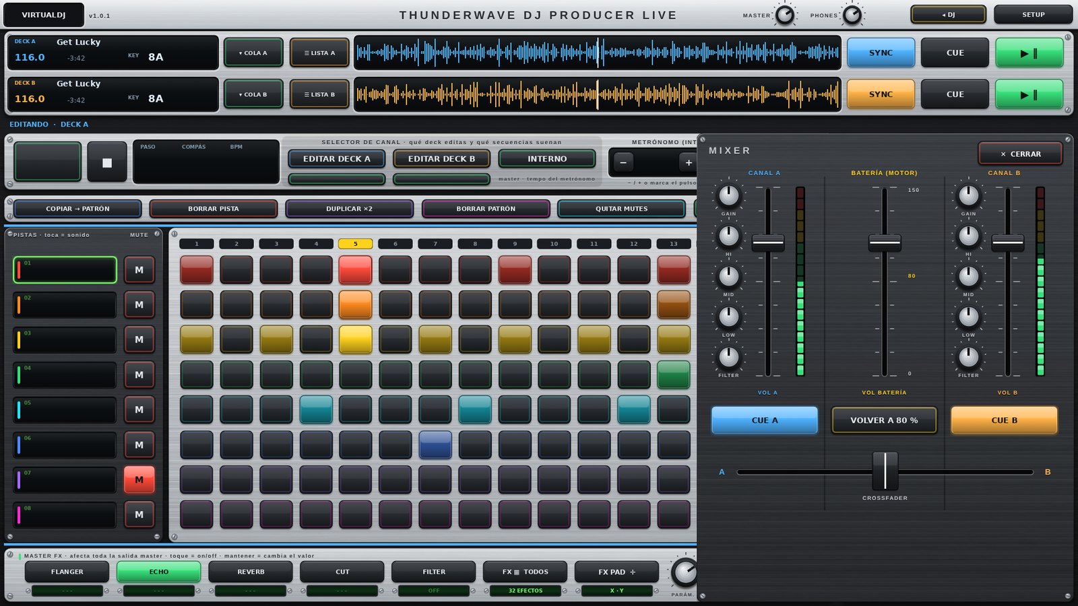Turn the MASTER volume knob
The width and height of the screenshot is (1078, 606).
[785, 15]
